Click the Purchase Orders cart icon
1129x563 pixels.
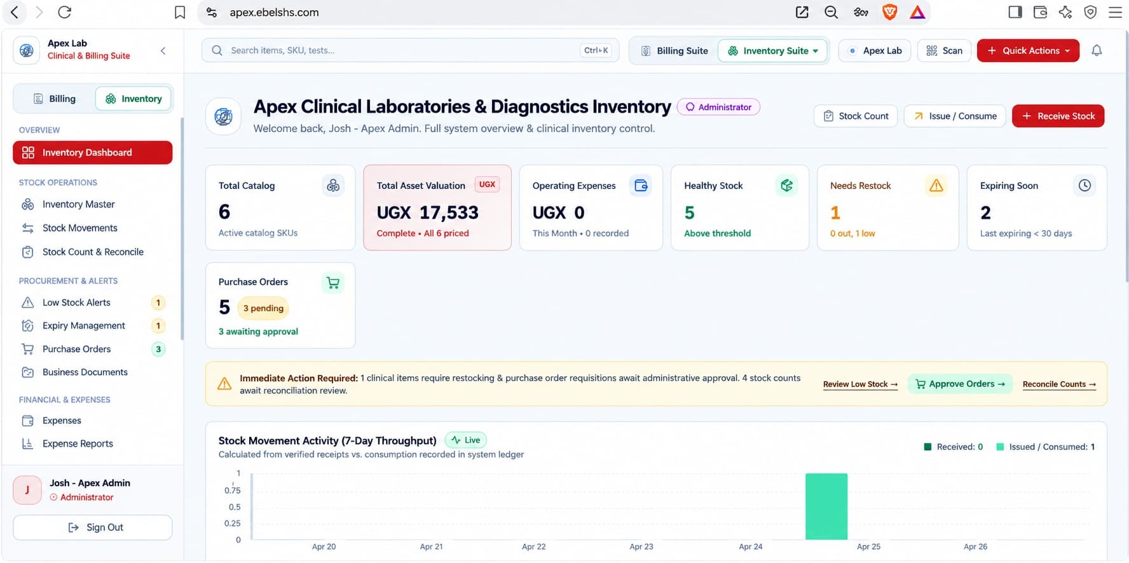(333, 282)
